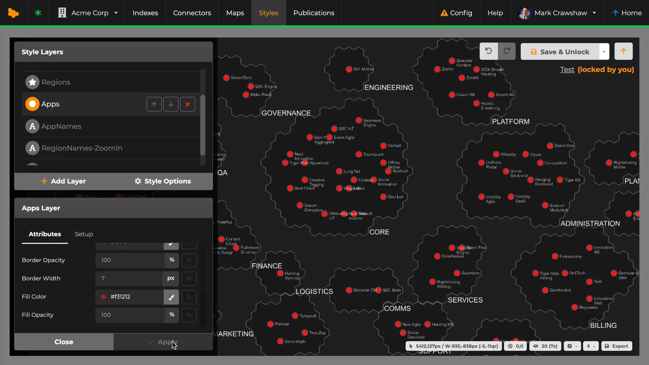Click the green asterisk icon
This screenshot has width=649, height=365.
(x=38, y=13)
